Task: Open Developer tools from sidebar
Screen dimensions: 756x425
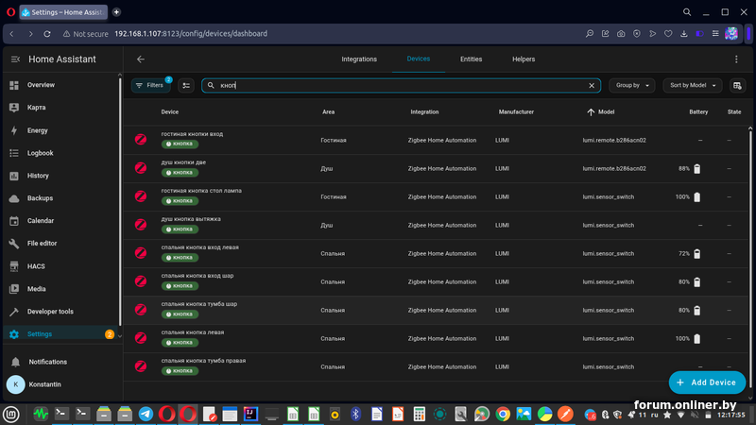Action: point(50,312)
